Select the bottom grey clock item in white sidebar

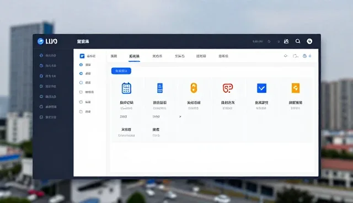point(84,111)
